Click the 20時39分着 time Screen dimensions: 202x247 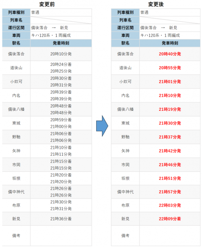61,92
